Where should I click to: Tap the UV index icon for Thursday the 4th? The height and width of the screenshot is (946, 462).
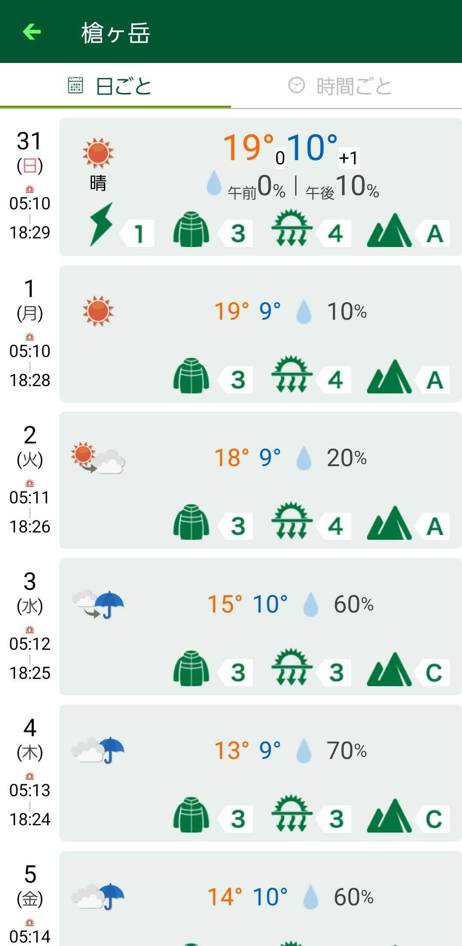292,813
